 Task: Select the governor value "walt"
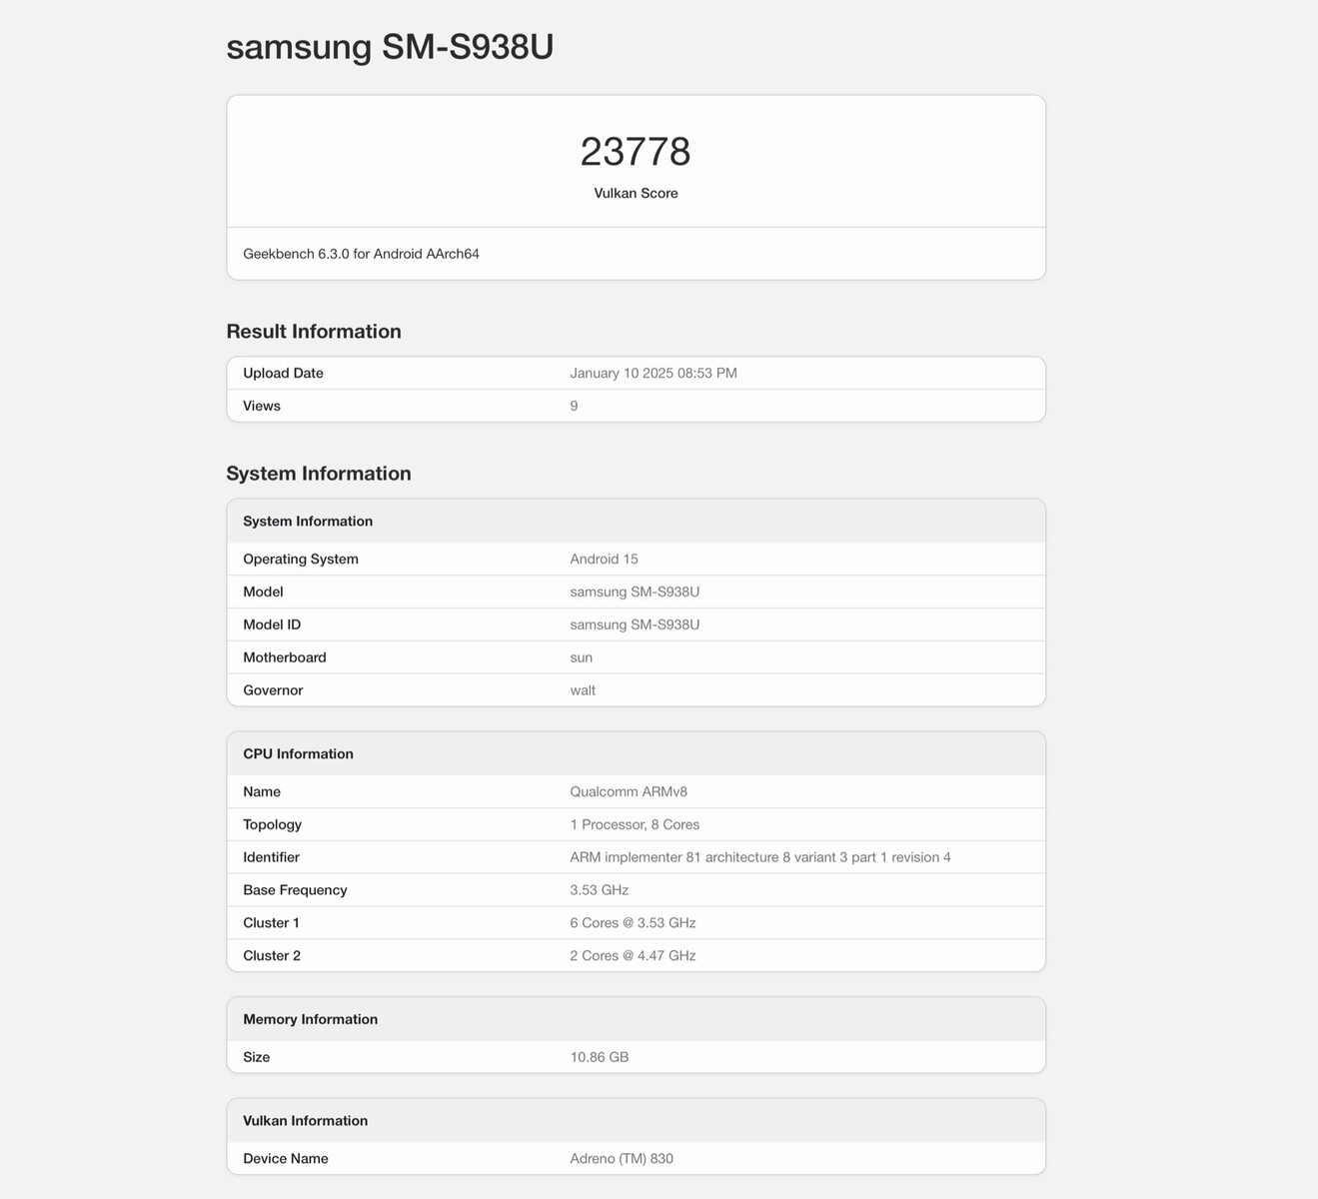point(583,690)
